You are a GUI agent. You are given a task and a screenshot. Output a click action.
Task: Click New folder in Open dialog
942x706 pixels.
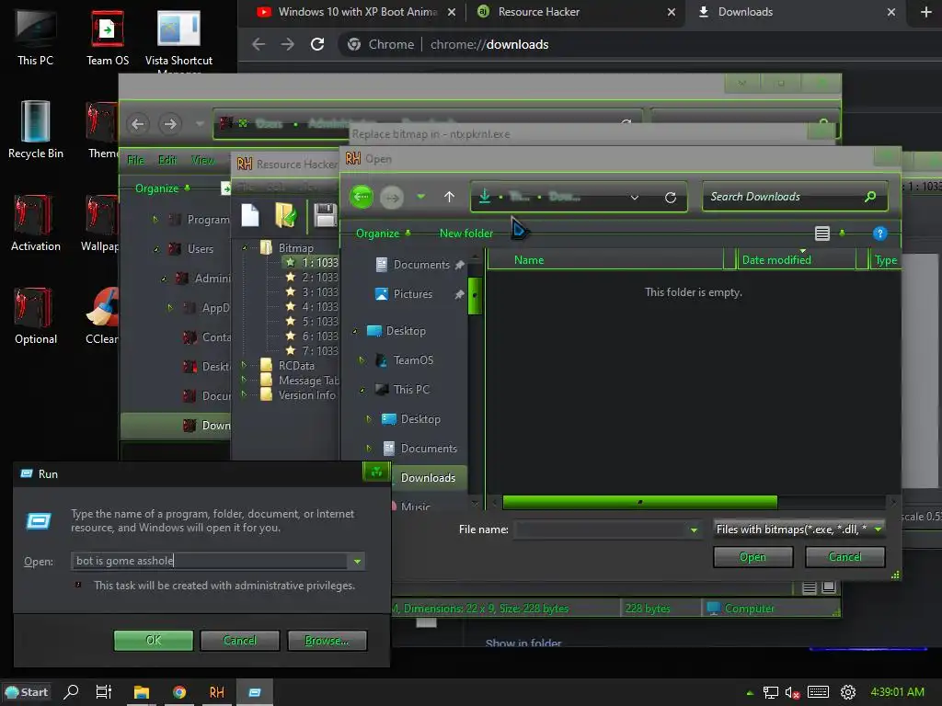(466, 233)
